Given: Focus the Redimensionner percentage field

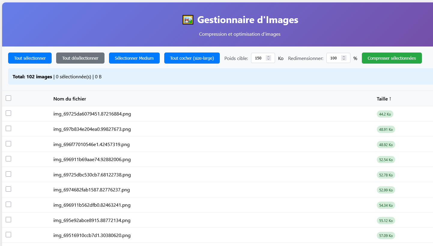Looking at the screenshot, I should [334, 58].
